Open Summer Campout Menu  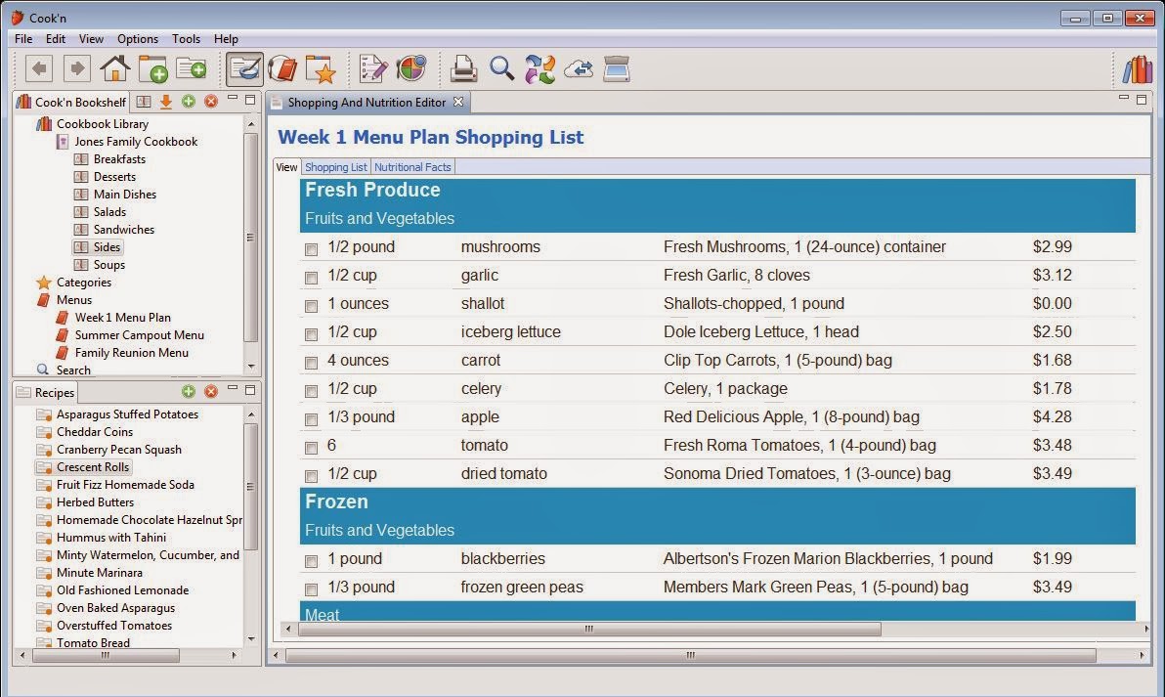point(139,335)
